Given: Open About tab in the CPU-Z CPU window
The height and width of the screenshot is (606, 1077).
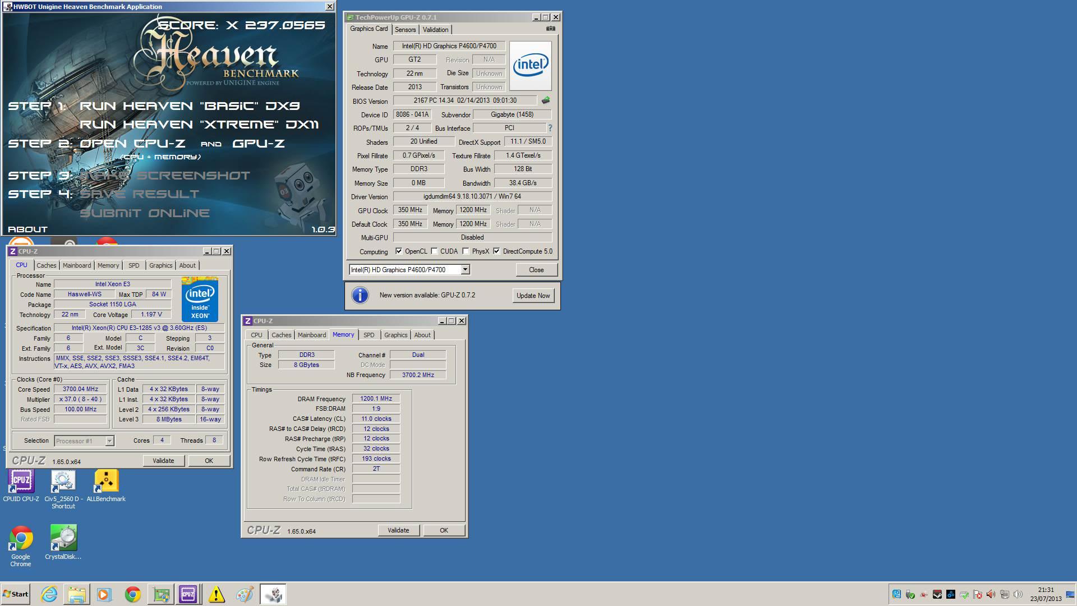Looking at the screenshot, I should click(187, 265).
